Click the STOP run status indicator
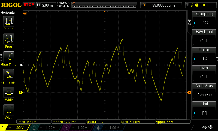 pos(29,5)
